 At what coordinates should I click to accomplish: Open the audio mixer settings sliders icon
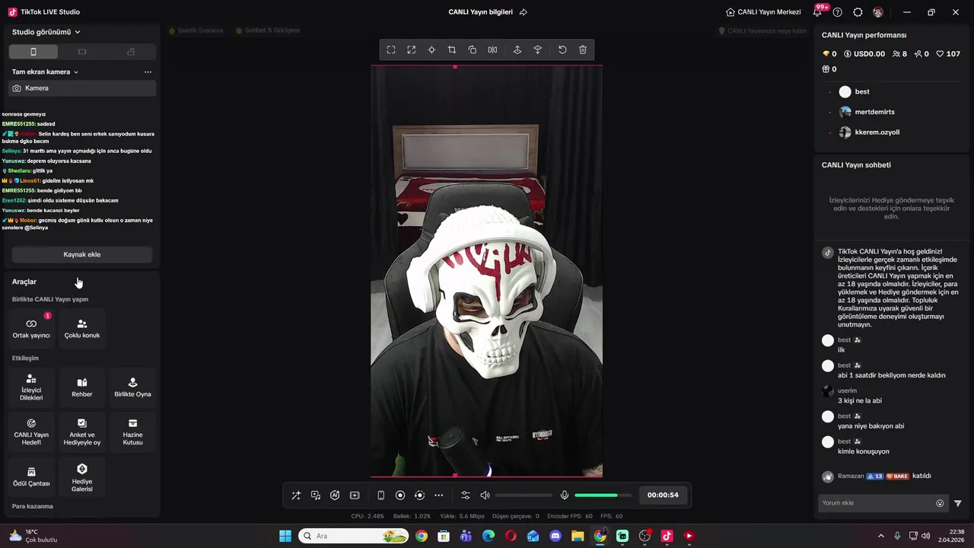(466, 495)
